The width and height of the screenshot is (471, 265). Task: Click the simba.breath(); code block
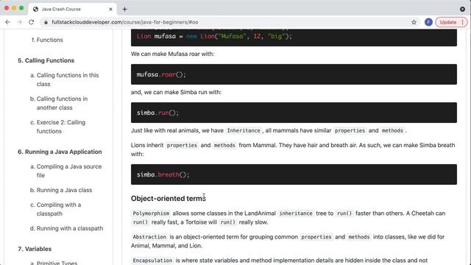pyautogui.click(x=294, y=174)
